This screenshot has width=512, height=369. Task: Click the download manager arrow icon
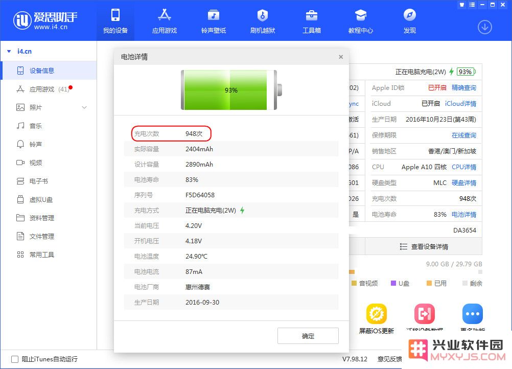click(x=485, y=27)
